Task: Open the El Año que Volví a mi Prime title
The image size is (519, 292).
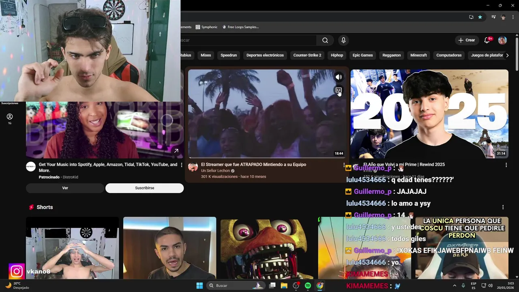Action: pyautogui.click(x=404, y=165)
